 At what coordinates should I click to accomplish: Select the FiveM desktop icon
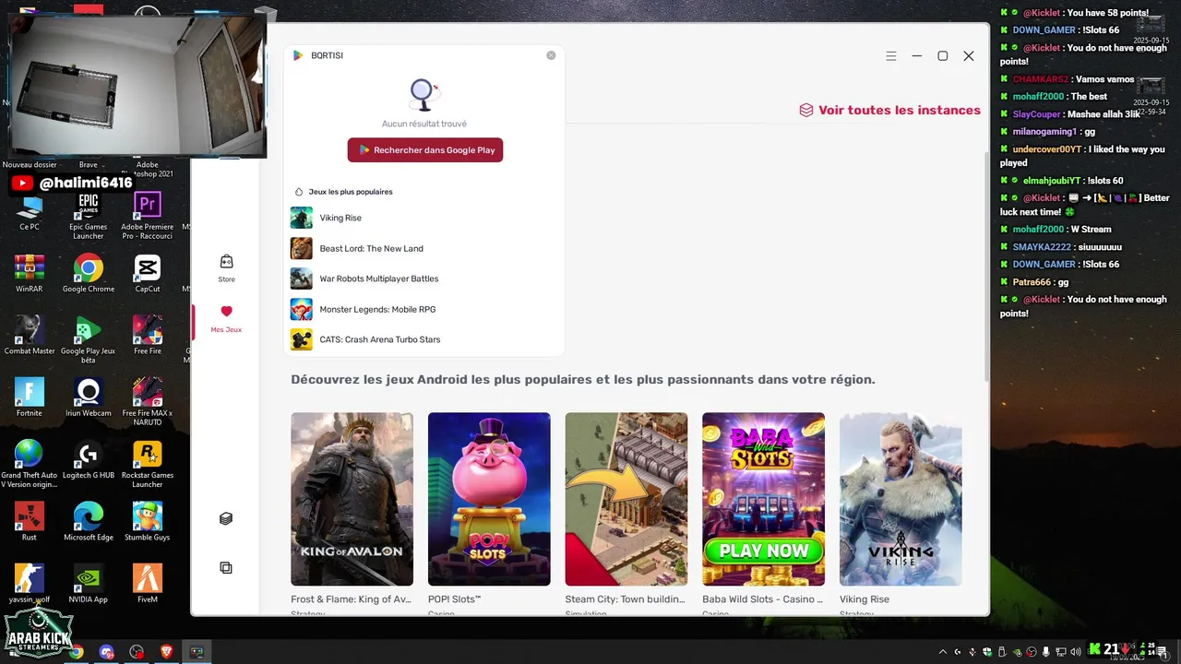[148, 584]
